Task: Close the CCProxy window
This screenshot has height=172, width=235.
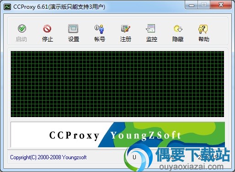Action: point(221,5)
